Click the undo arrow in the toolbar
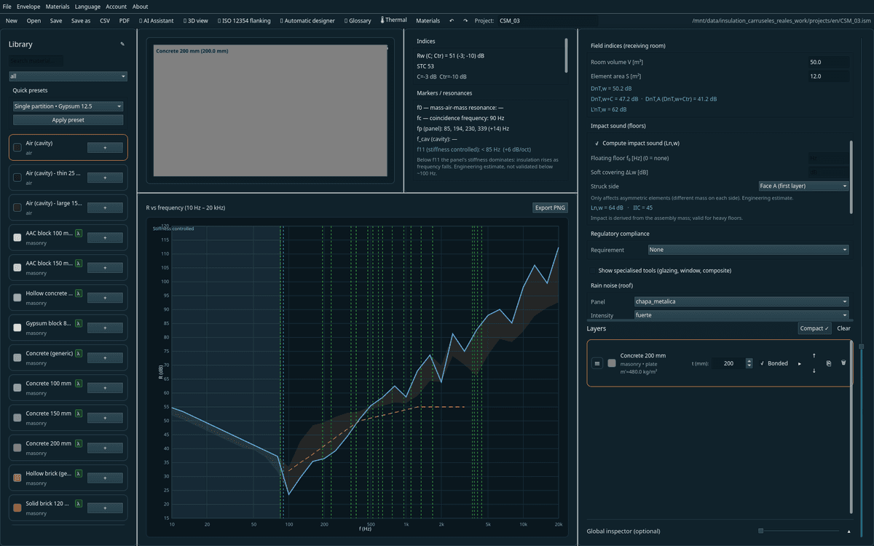This screenshot has height=546, width=874. tap(452, 21)
